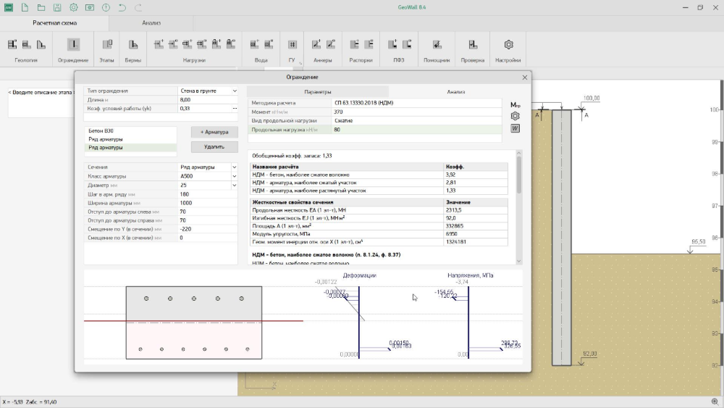This screenshot has width=724, height=408.
Task: Click the ГУ boundary conditions icon
Action: tap(292, 45)
